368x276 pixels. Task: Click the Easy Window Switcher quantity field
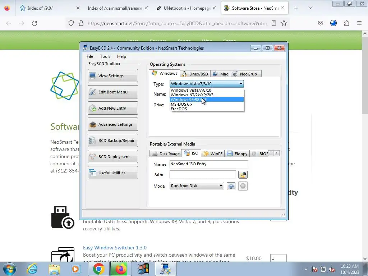(279, 258)
